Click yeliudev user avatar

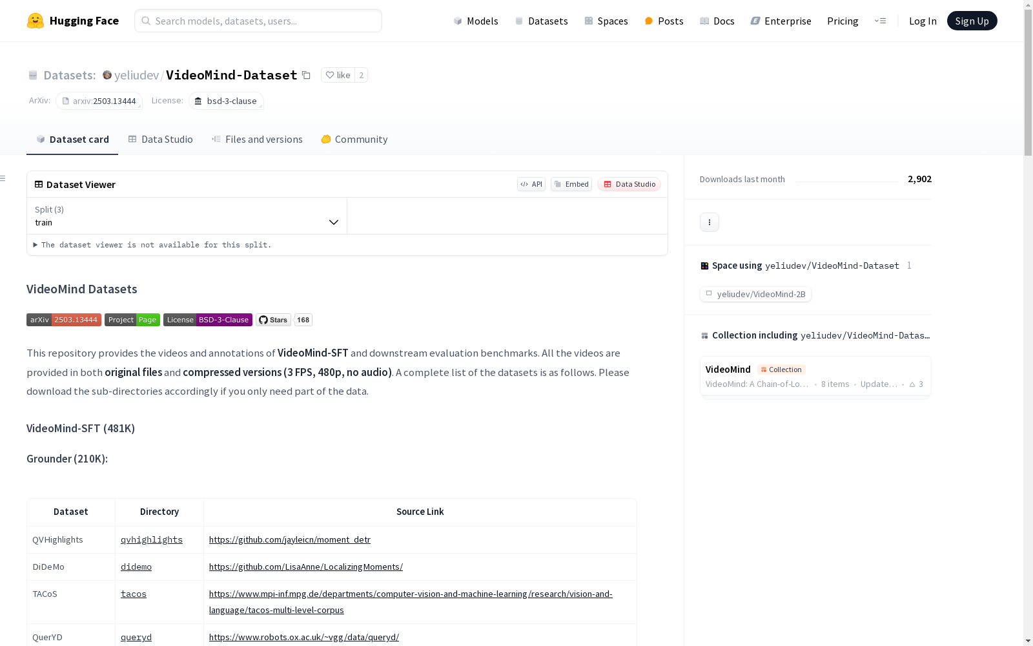[x=107, y=75]
